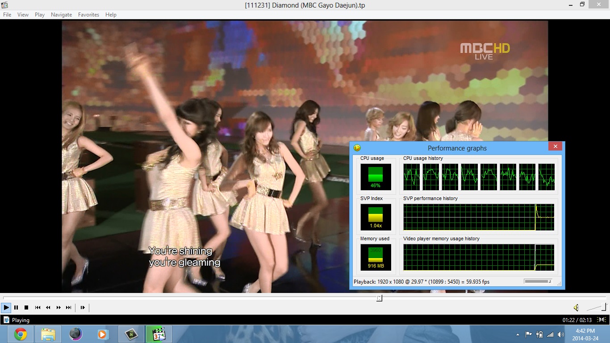Click the Media Player Classic taskbar icon
This screenshot has width=610, height=343.
pos(159,334)
